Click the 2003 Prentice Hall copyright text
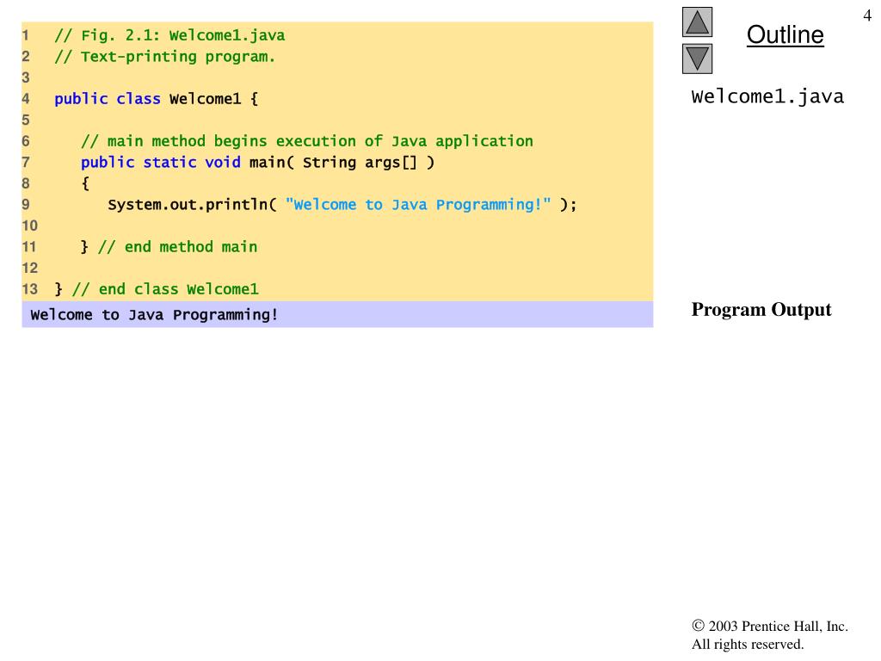This screenshot has height=661, width=881. pos(769,627)
